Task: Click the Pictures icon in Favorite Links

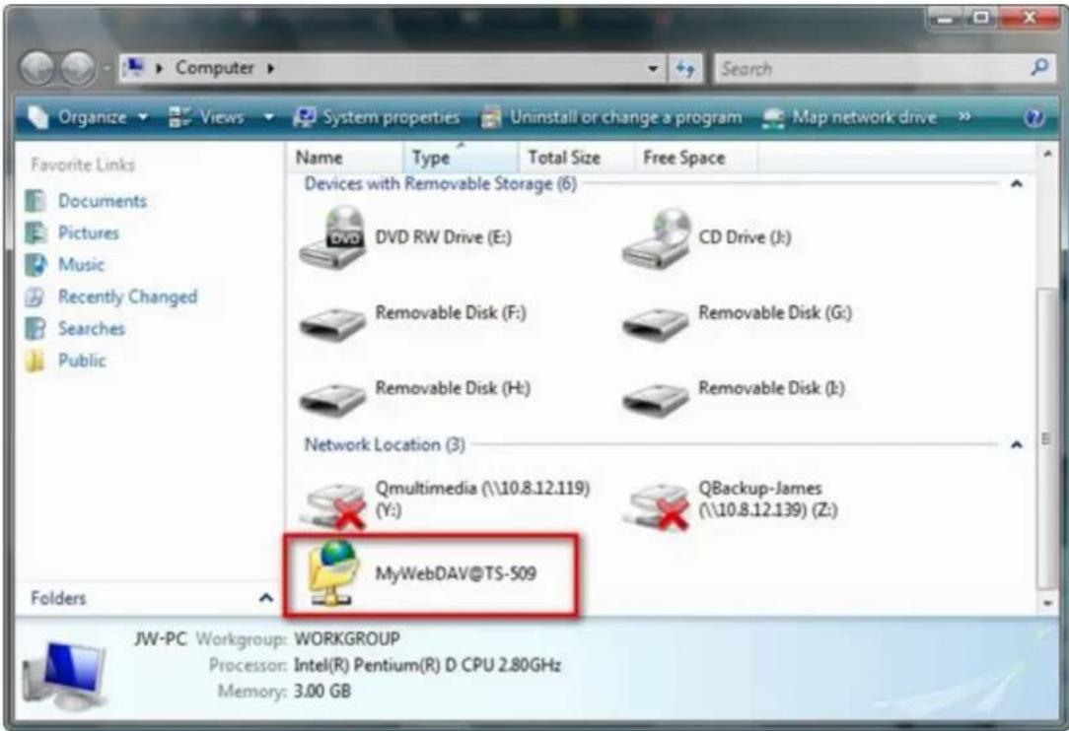Action: click(36, 233)
